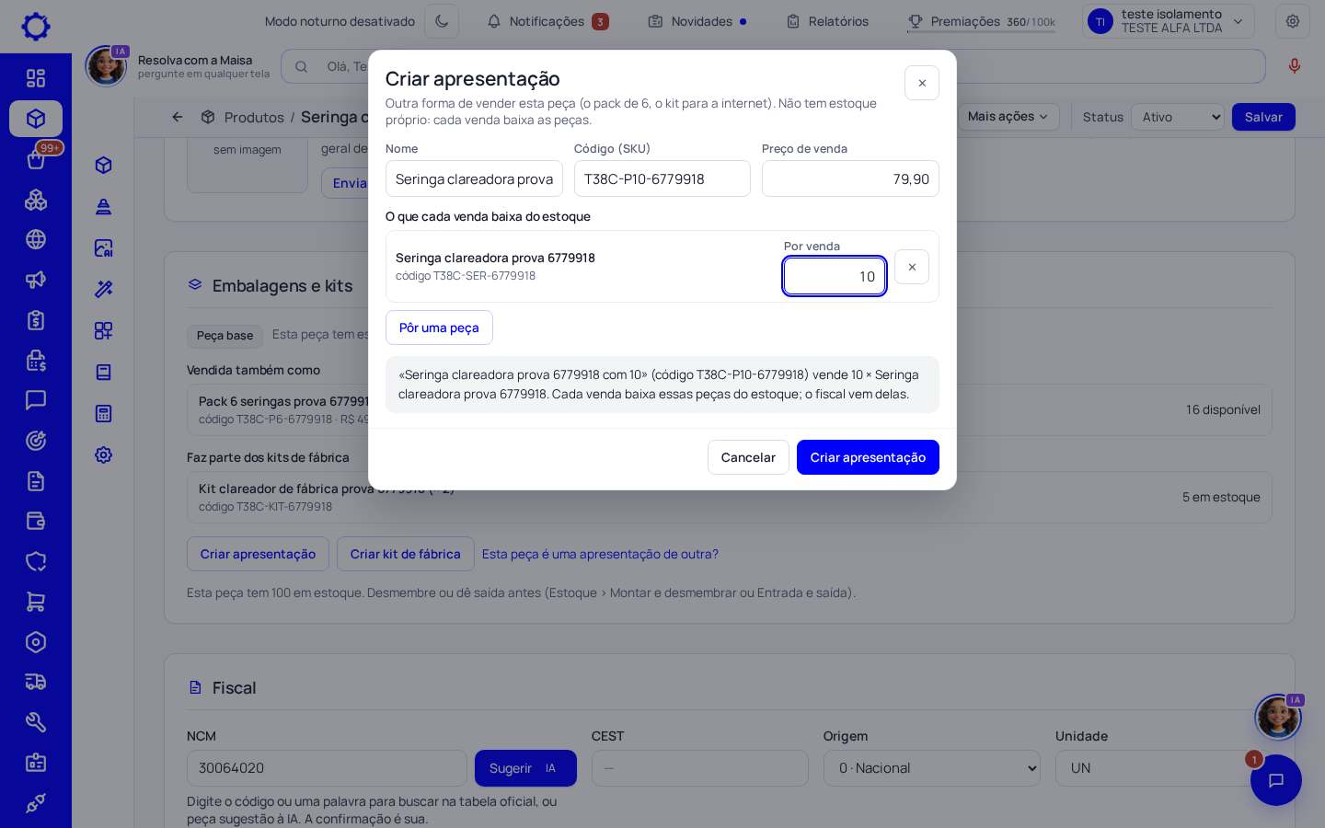Open the floating chat button with the 1 badge
The height and width of the screenshot is (828, 1325).
[x=1275, y=780]
